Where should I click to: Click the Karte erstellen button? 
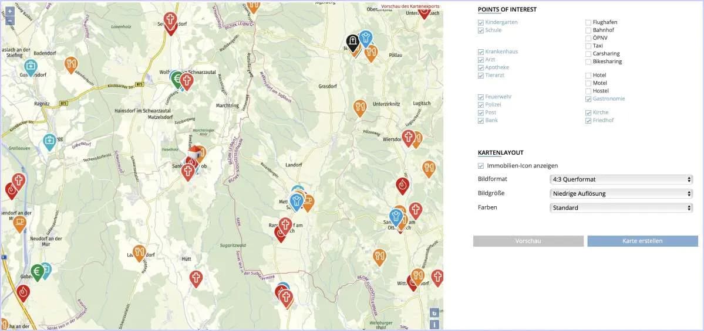642,241
